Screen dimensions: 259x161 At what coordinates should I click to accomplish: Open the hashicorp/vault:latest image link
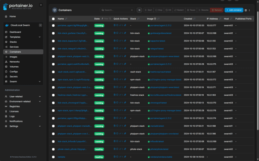click(161, 72)
